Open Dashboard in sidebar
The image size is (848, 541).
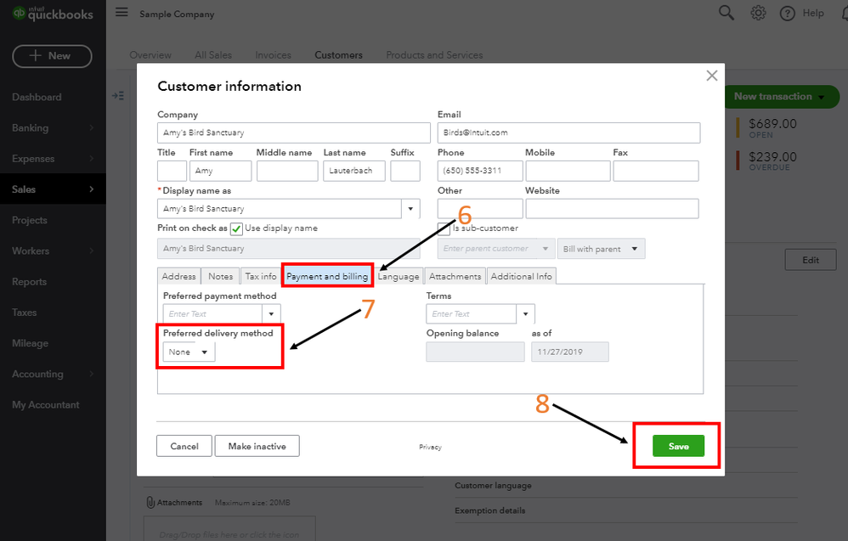pos(37,98)
